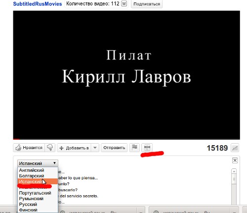
Task: Click the view count 15189
Action: 217,148
